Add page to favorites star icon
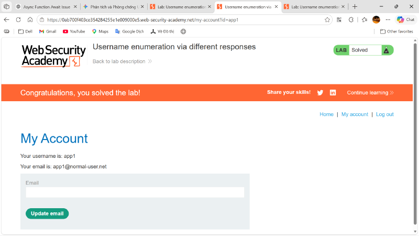419x236 pixels. click(327, 19)
